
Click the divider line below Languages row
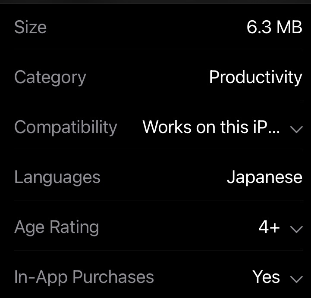click(158, 201)
